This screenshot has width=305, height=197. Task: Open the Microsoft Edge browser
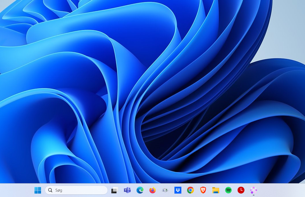pos(140,190)
